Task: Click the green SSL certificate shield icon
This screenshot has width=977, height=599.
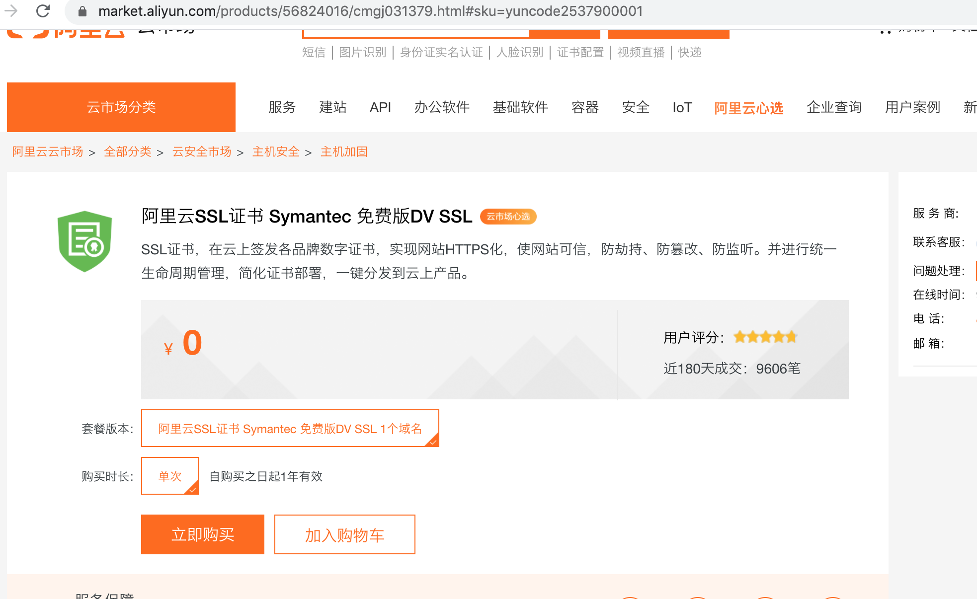Action: pos(84,241)
